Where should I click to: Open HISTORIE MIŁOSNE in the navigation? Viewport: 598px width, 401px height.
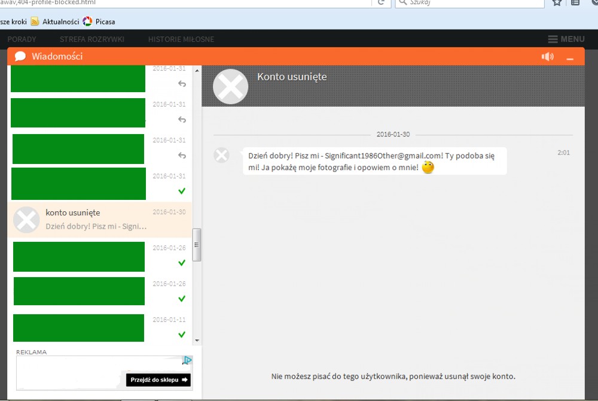click(x=181, y=39)
